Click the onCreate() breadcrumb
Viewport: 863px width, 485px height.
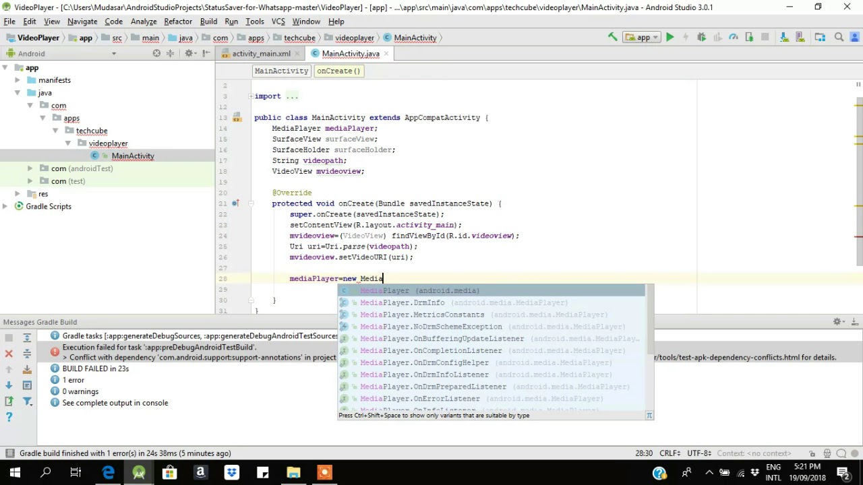point(338,71)
